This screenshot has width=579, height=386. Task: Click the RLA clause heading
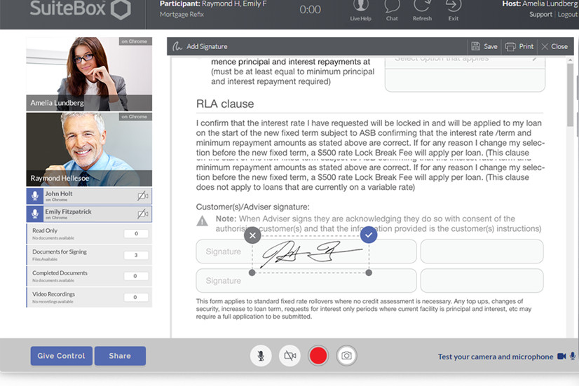pos(225,104)
